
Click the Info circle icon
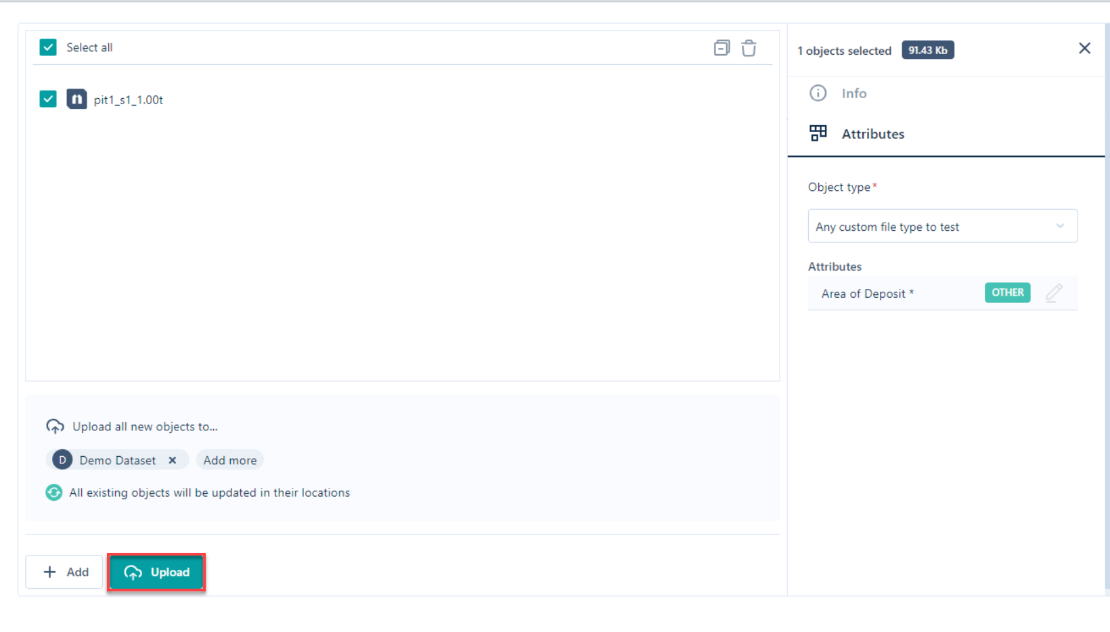[818, 93]
